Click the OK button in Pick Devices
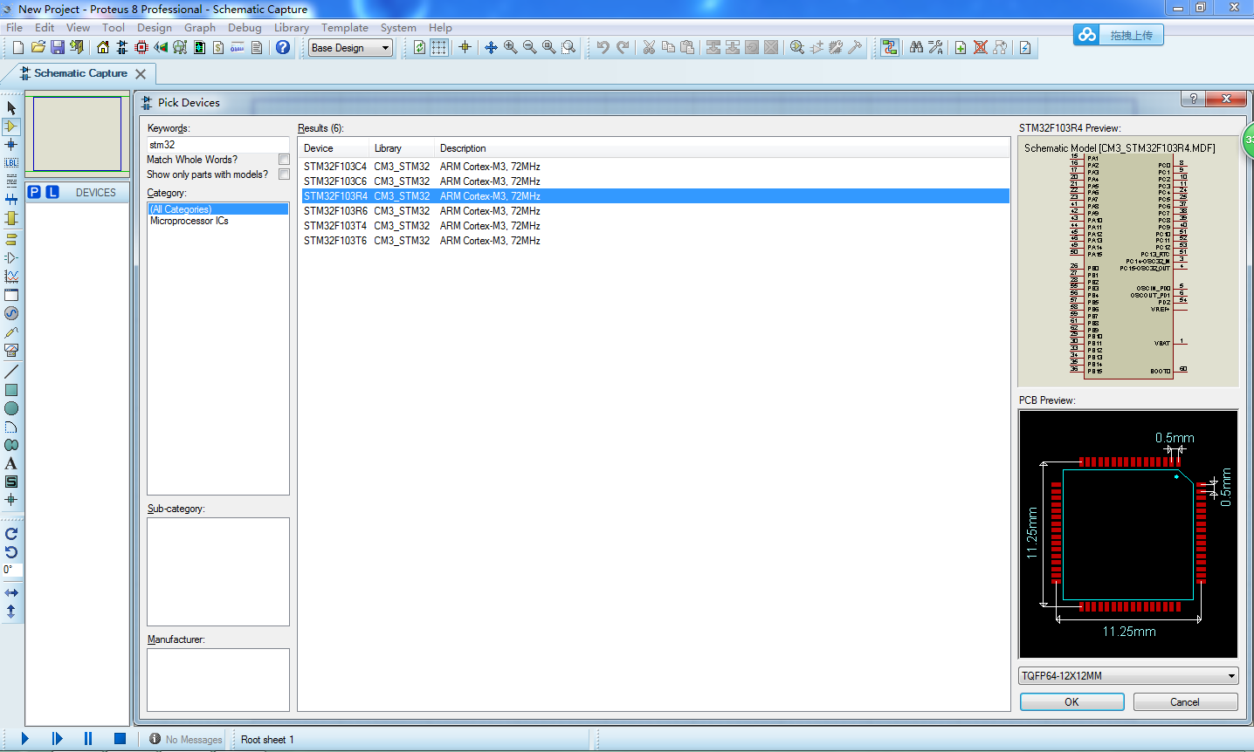This screenshot has height=752, width=1254. click(x=1071, y=702)
